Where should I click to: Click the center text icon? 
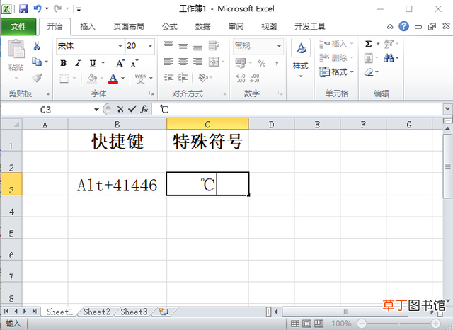183,62
